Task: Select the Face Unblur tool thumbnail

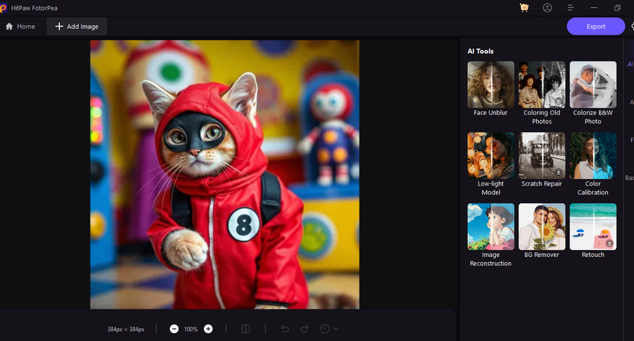Action: coord(491,84)
